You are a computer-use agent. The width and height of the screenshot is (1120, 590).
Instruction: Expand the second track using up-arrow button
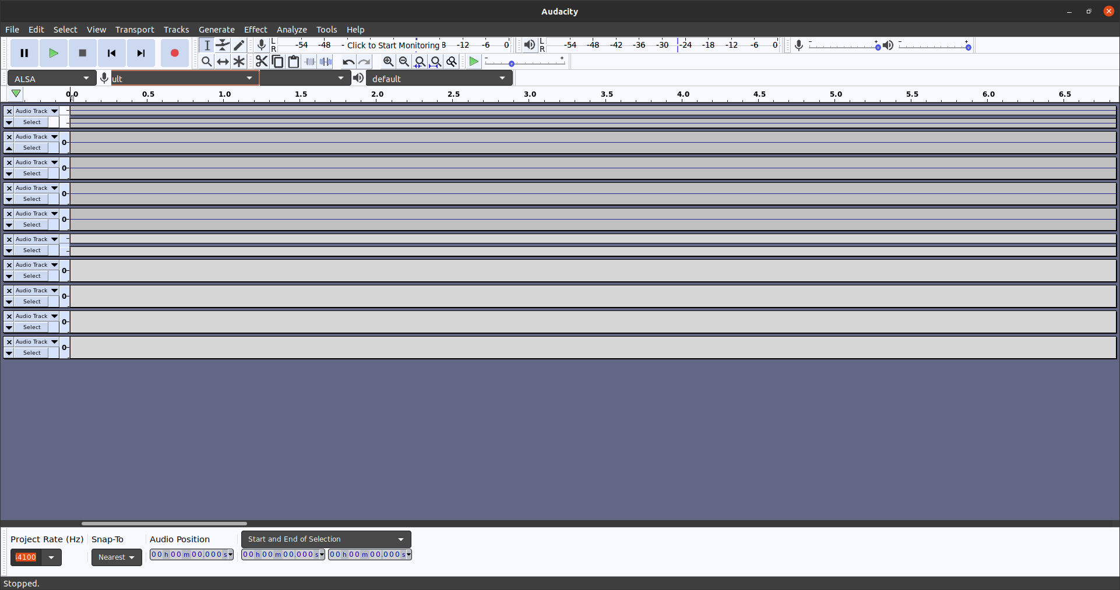[x=9, y=148]
